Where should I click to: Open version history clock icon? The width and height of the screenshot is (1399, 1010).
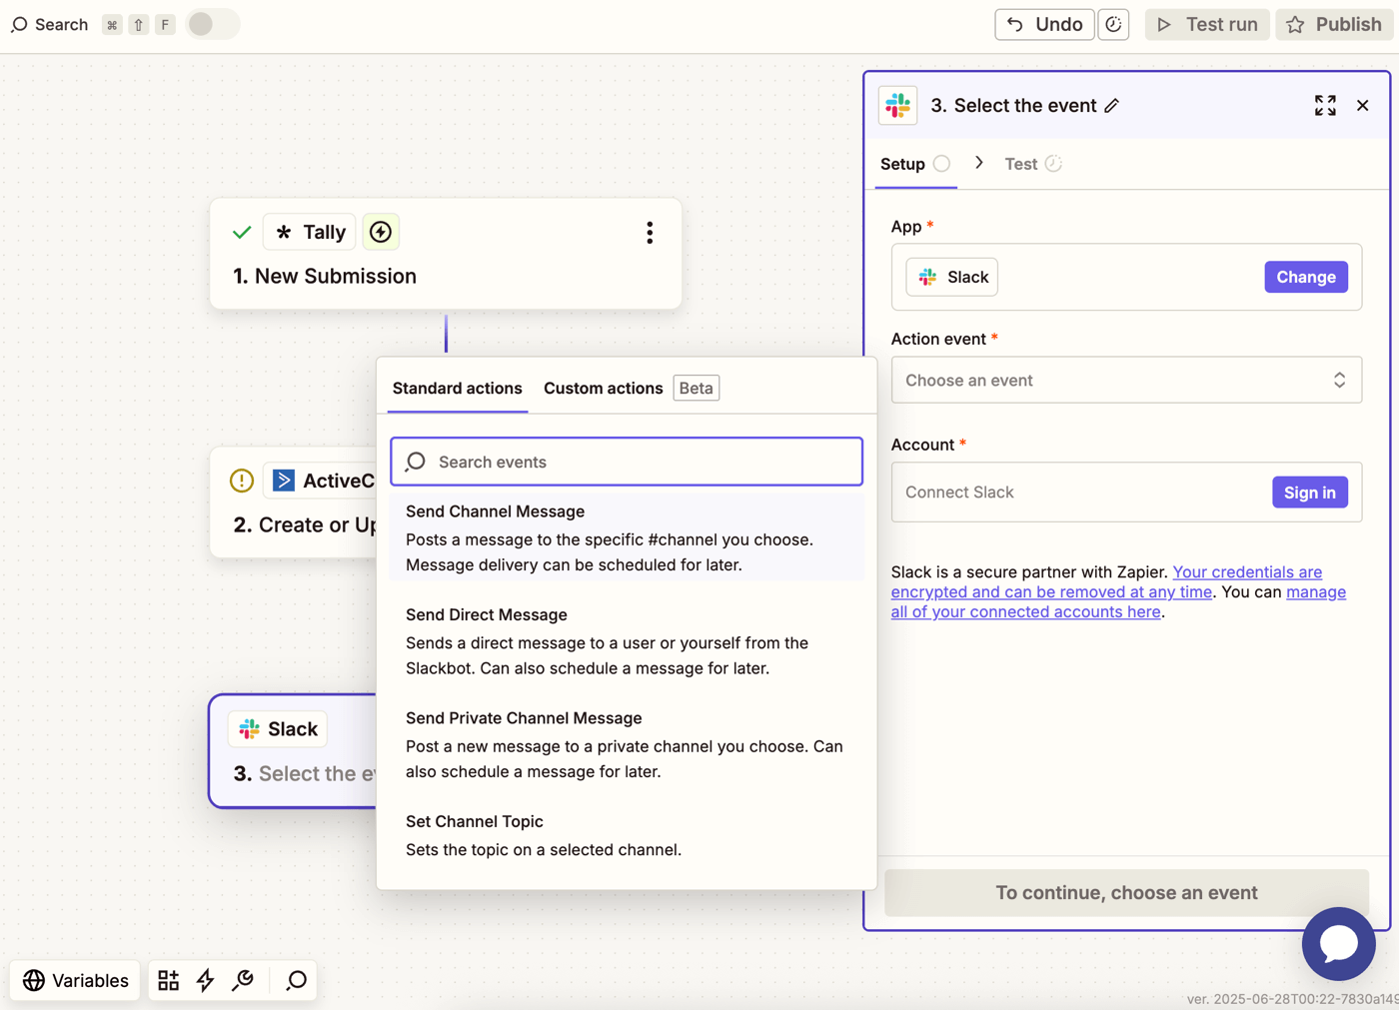point(1113,24)
